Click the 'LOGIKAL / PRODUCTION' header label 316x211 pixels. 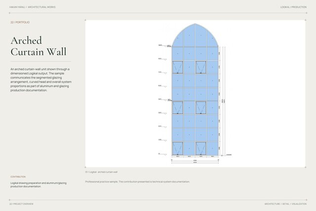tap(293, 7)
